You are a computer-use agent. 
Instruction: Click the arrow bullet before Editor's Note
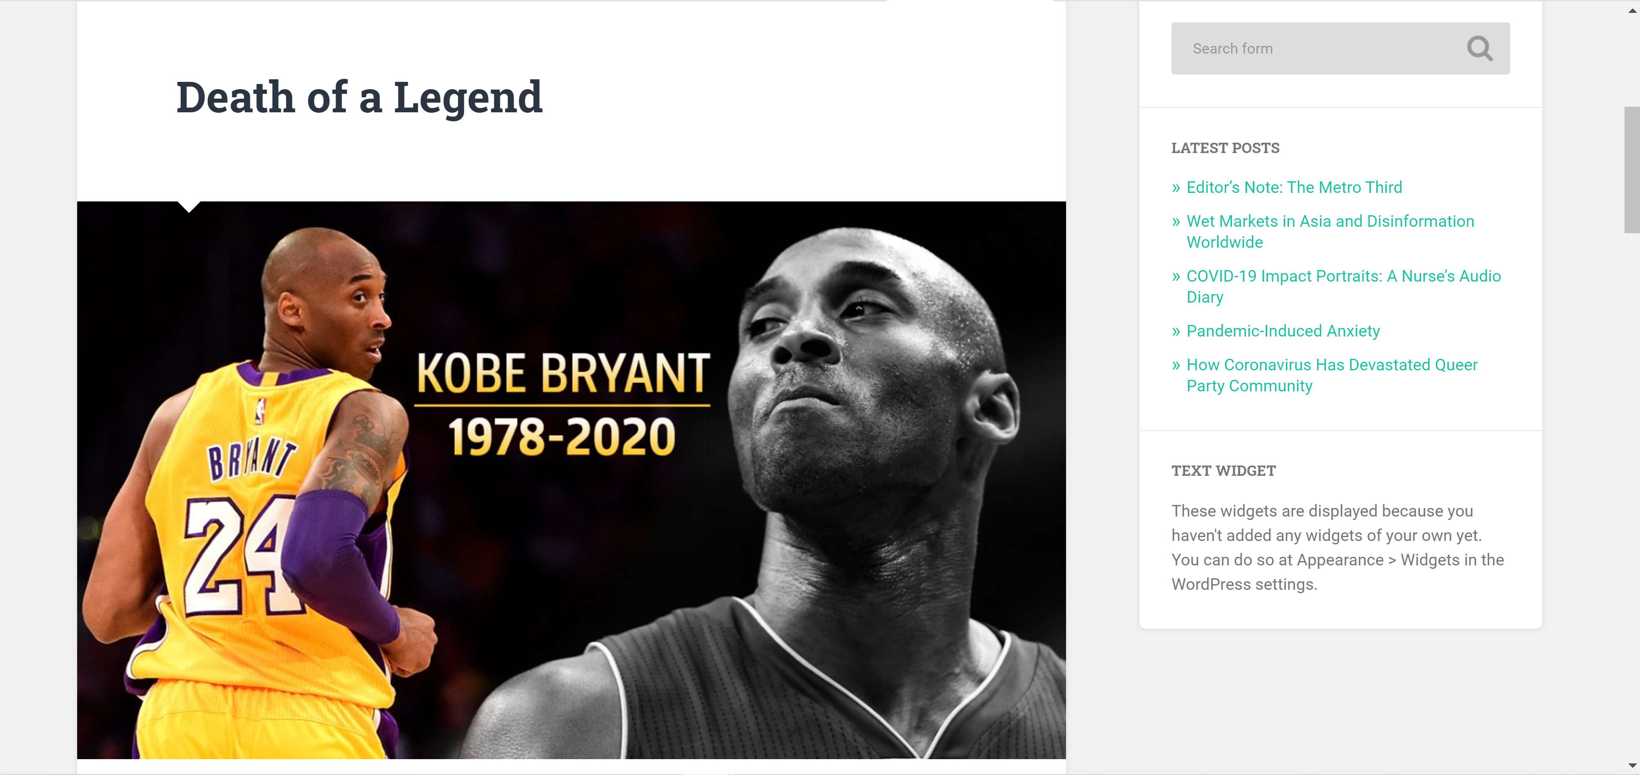coord(1176,188)
